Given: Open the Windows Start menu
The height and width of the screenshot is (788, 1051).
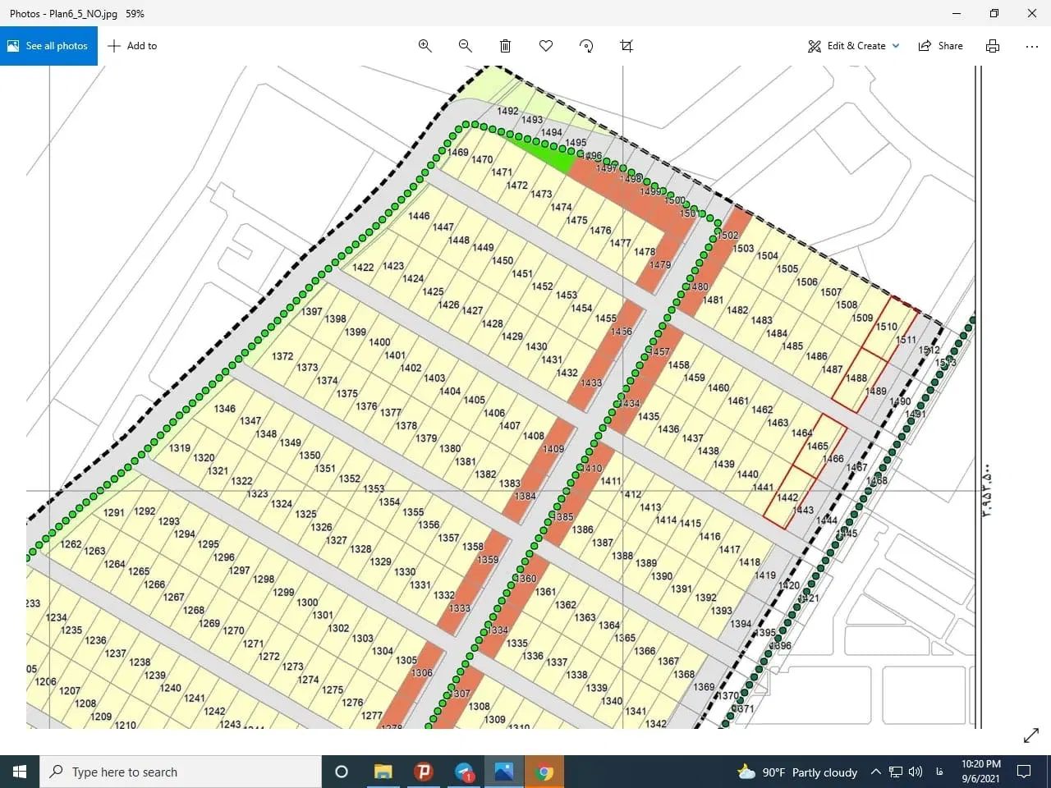Looking at the screenshot, I should point(20,772).
